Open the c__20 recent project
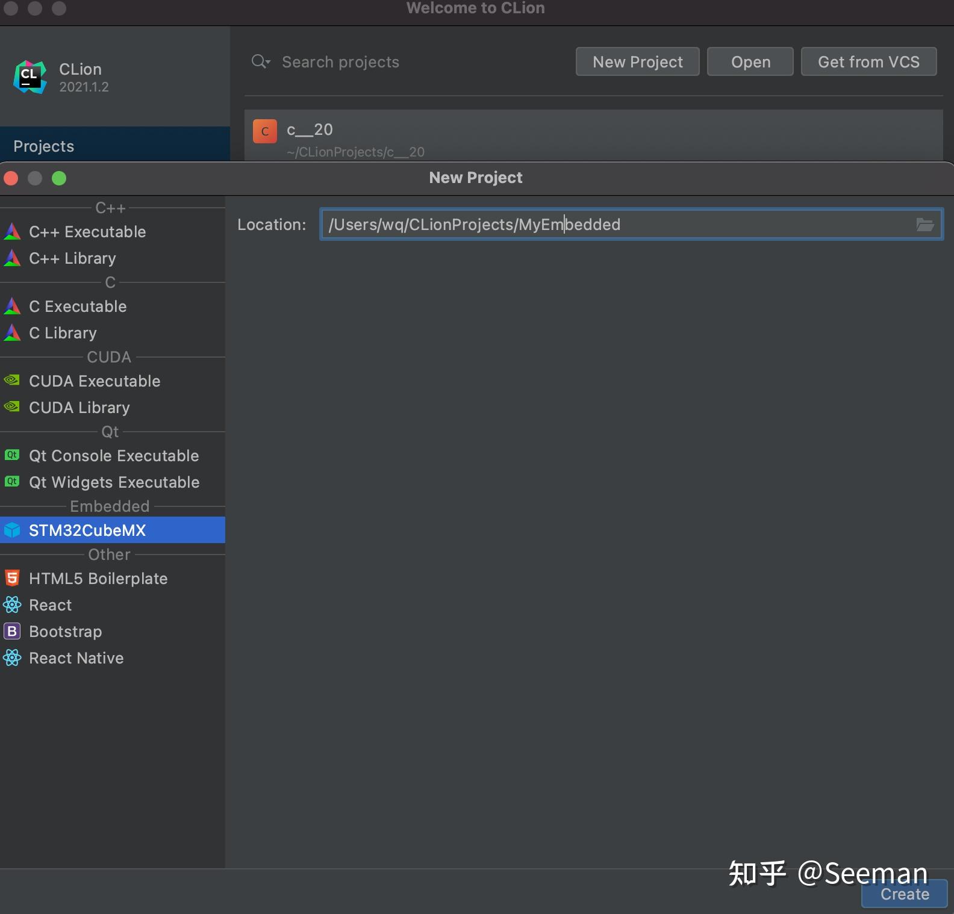Screen dimensions: 954x914 (x=594, y=136)
